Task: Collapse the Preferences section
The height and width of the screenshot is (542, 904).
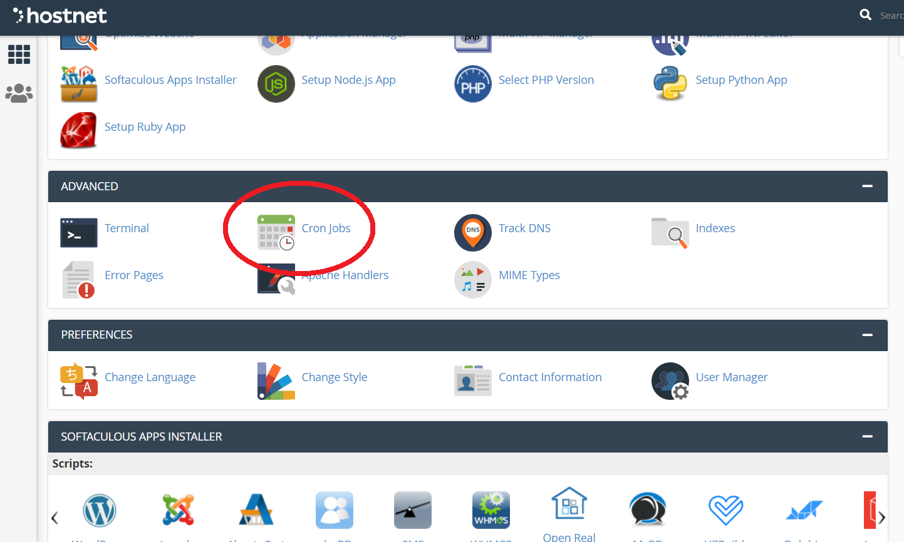Action: 867,335
